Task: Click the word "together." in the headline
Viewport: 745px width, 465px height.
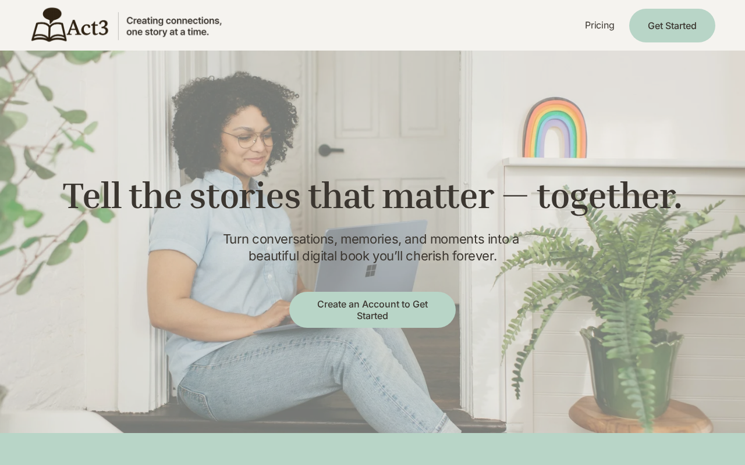Action: (x=609, y=196)
